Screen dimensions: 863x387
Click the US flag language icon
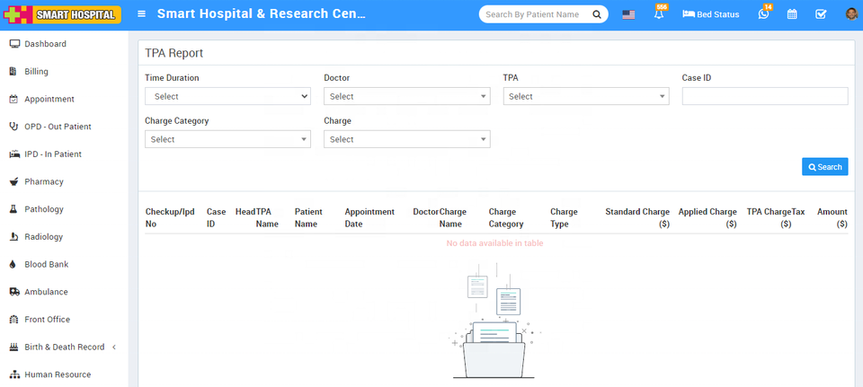point(628,14)
